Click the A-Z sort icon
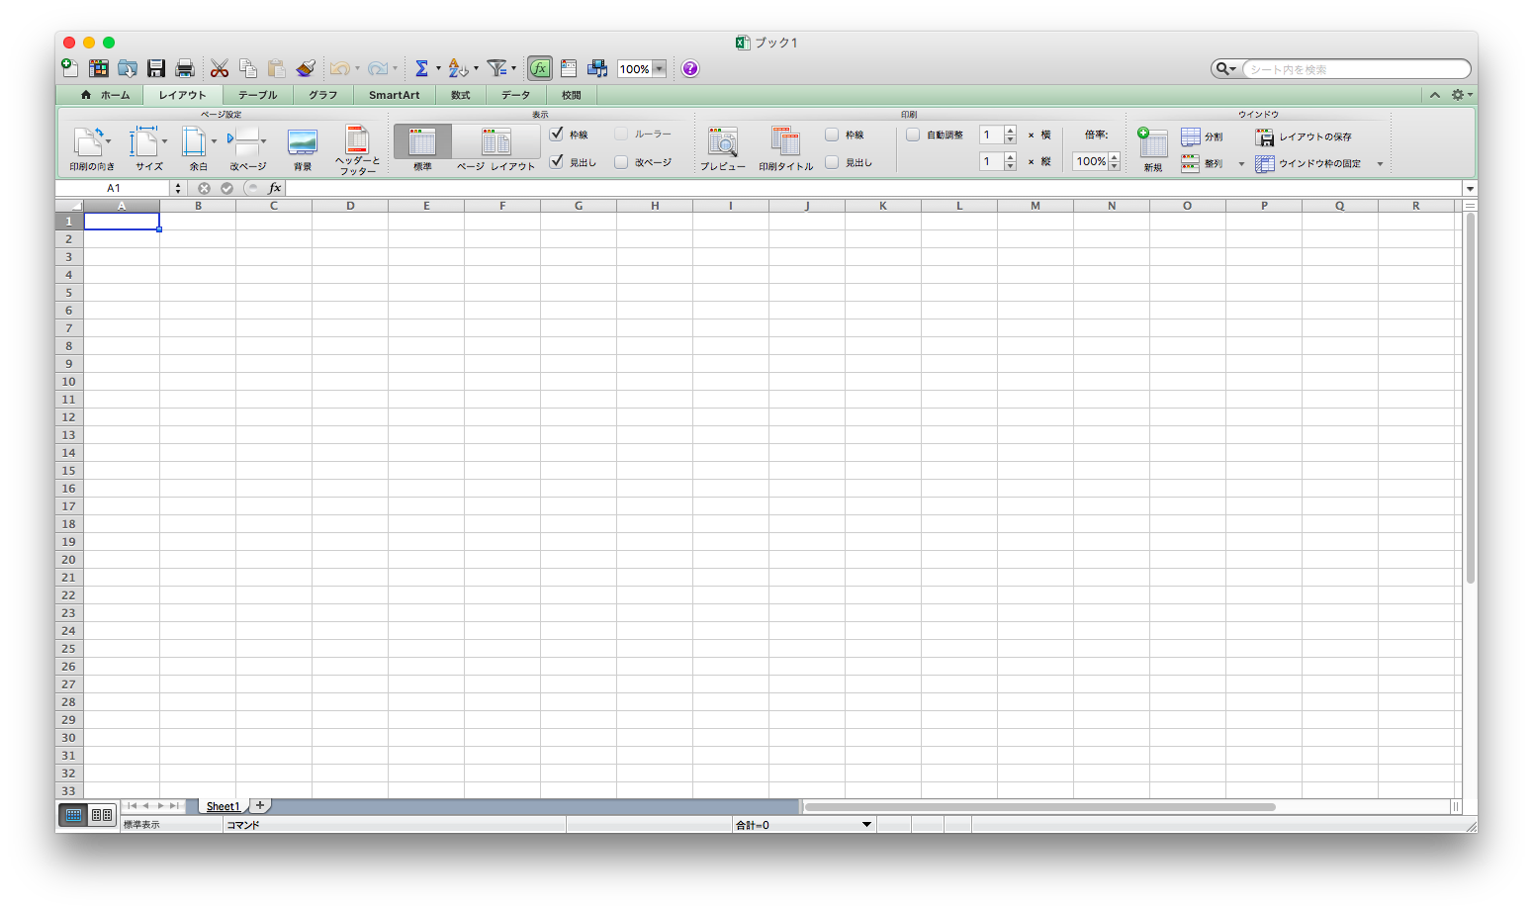1533x912 pixels. pos(457,68)
